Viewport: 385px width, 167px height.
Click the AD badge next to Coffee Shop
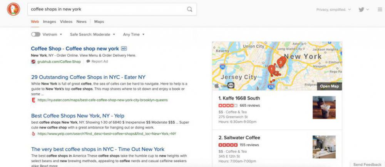124,49
